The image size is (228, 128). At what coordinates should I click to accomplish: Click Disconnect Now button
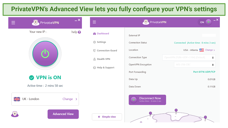[147, 100]
